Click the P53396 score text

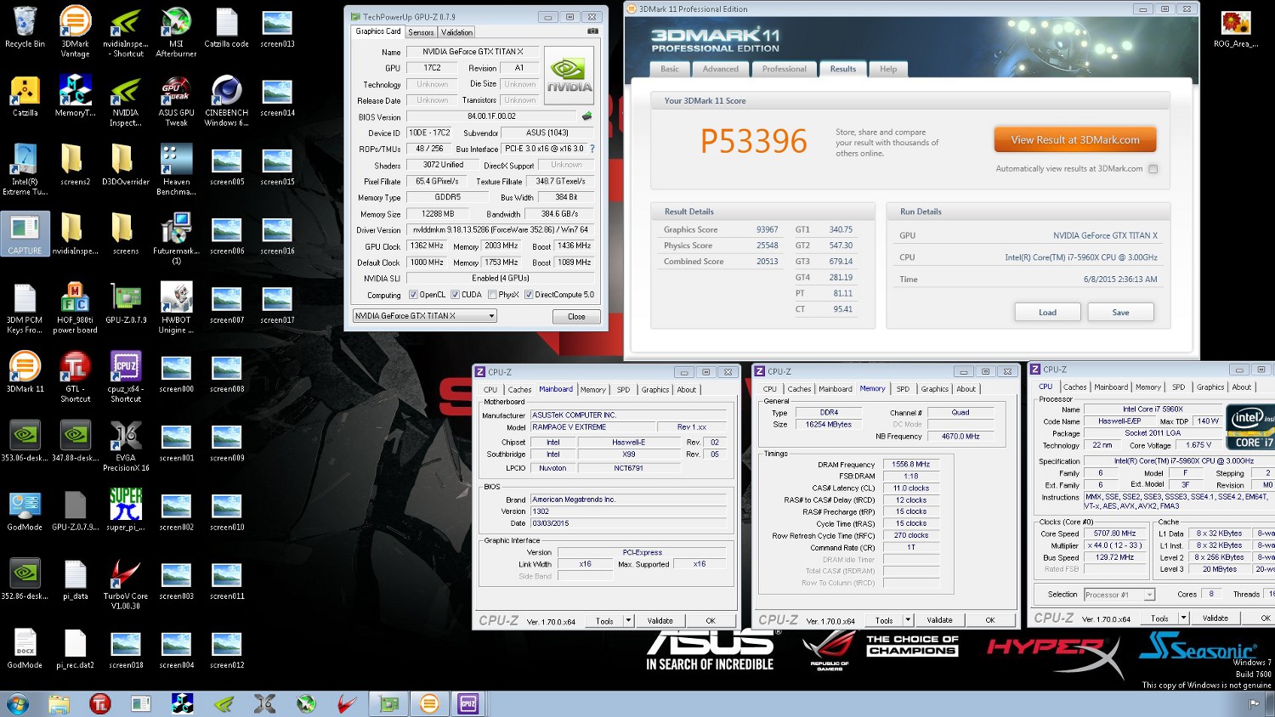pyautogui.click(x=753, y=142)
